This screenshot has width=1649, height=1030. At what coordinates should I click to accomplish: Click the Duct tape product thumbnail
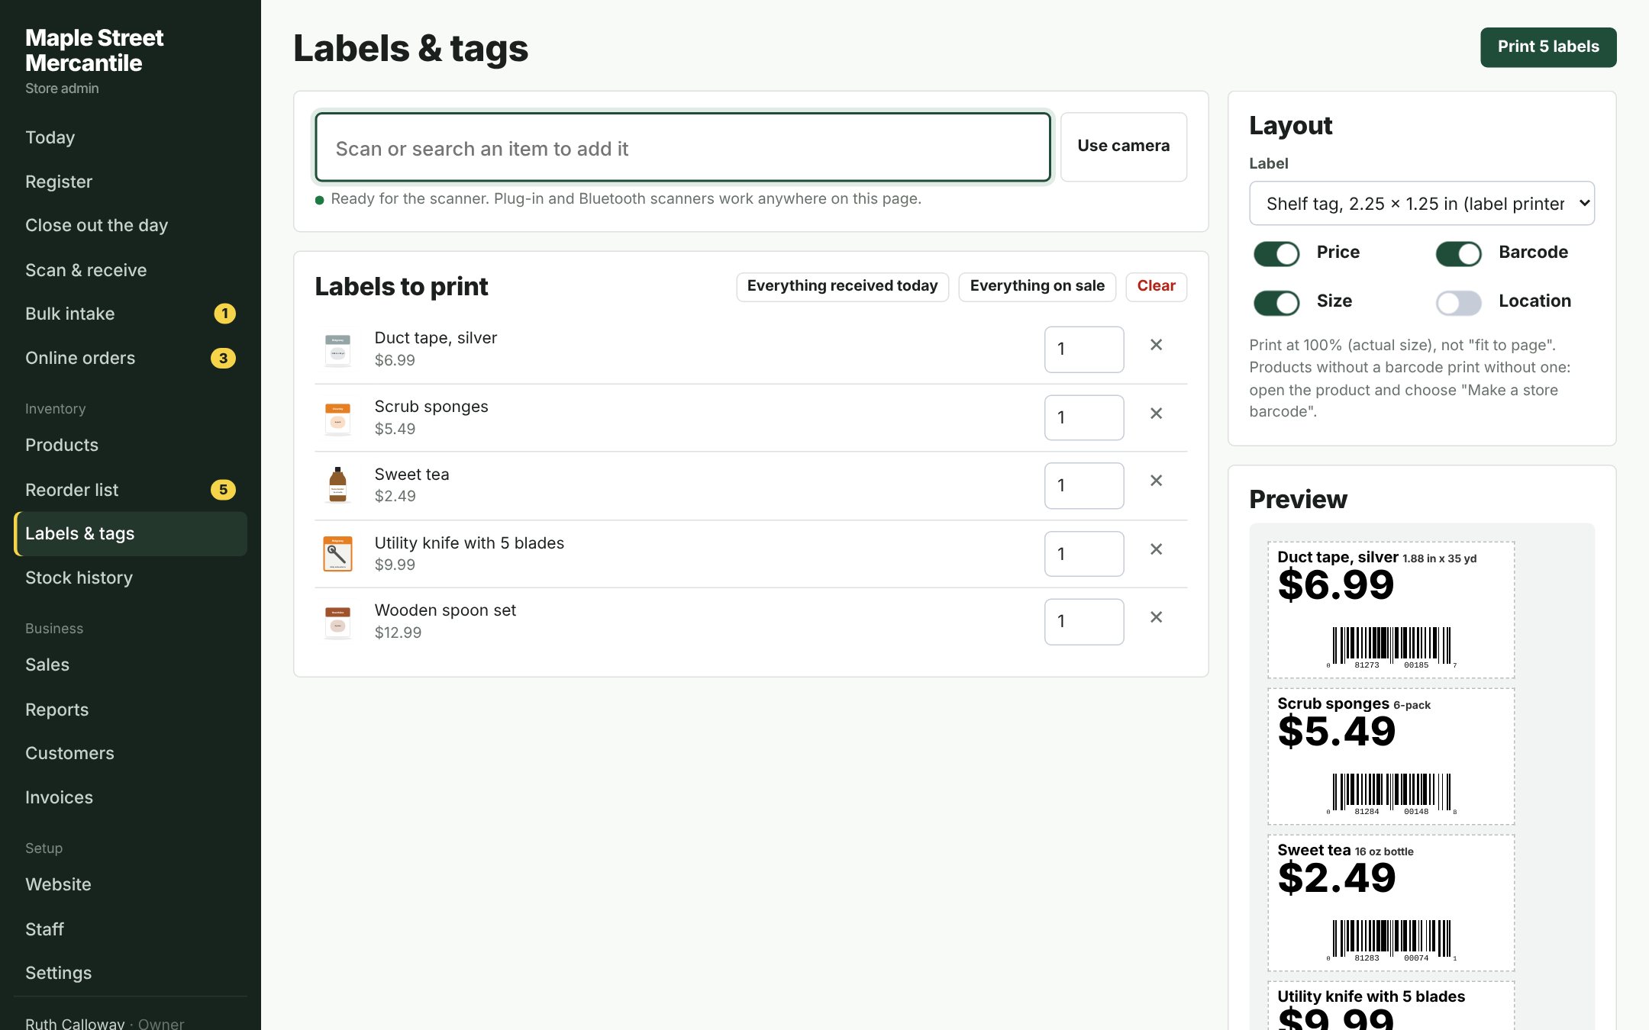coord(337,349)
